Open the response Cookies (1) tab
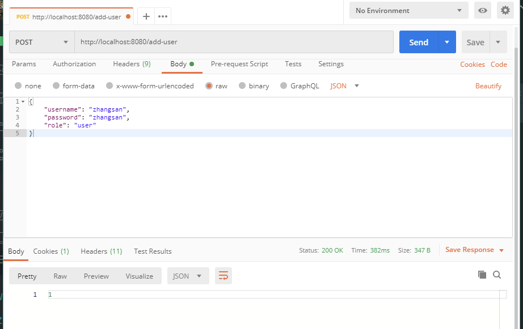 tap(51, 251)
